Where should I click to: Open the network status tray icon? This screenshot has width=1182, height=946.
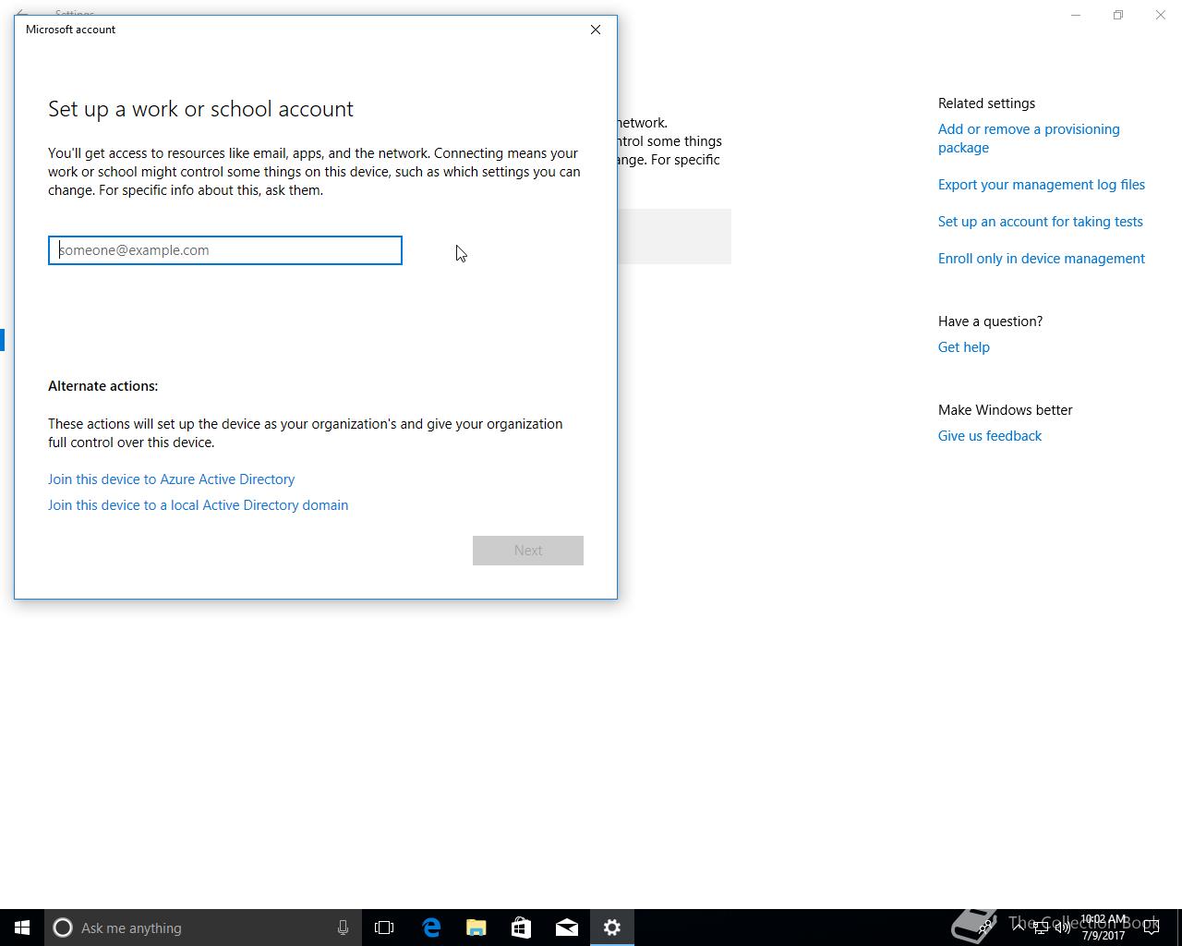(1041, 928)
